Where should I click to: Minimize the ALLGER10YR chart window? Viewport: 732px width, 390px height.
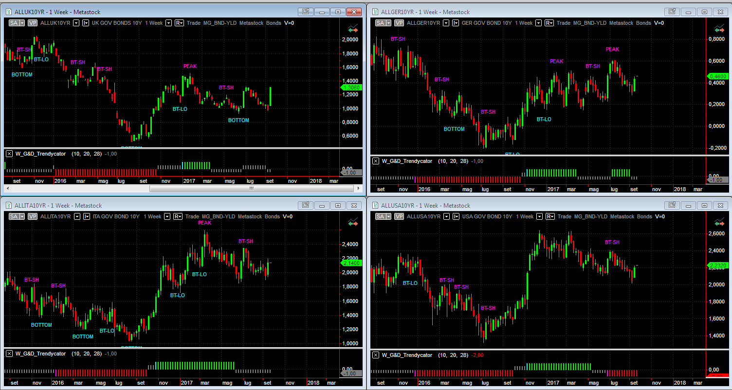click(689, 12)
